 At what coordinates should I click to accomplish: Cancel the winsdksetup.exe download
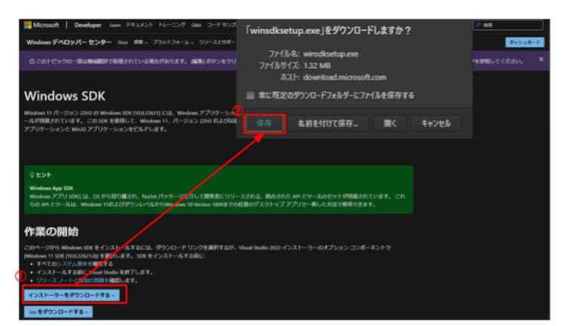tap(436, 124)
